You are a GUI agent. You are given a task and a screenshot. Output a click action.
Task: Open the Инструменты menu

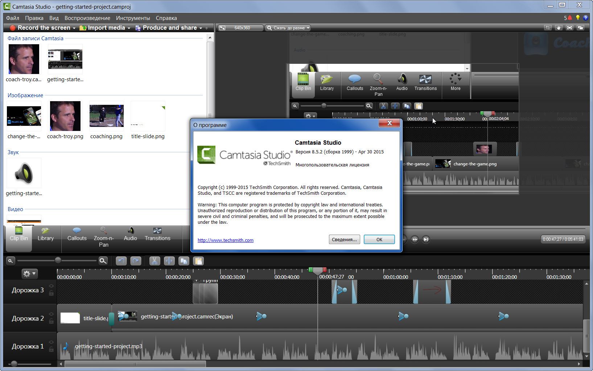pos(133,18)
